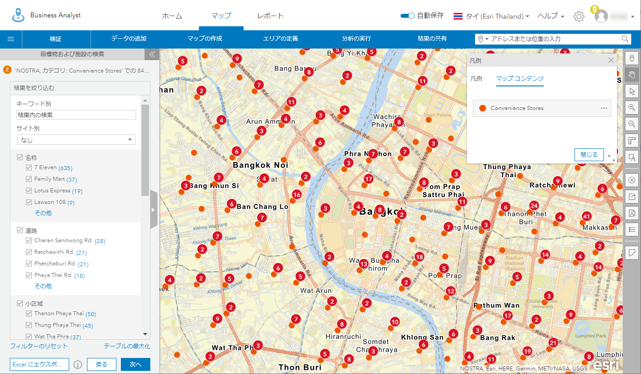Open the settings gear icon
The height and width of the screenshot is (374, 641).
click(579, 16)
